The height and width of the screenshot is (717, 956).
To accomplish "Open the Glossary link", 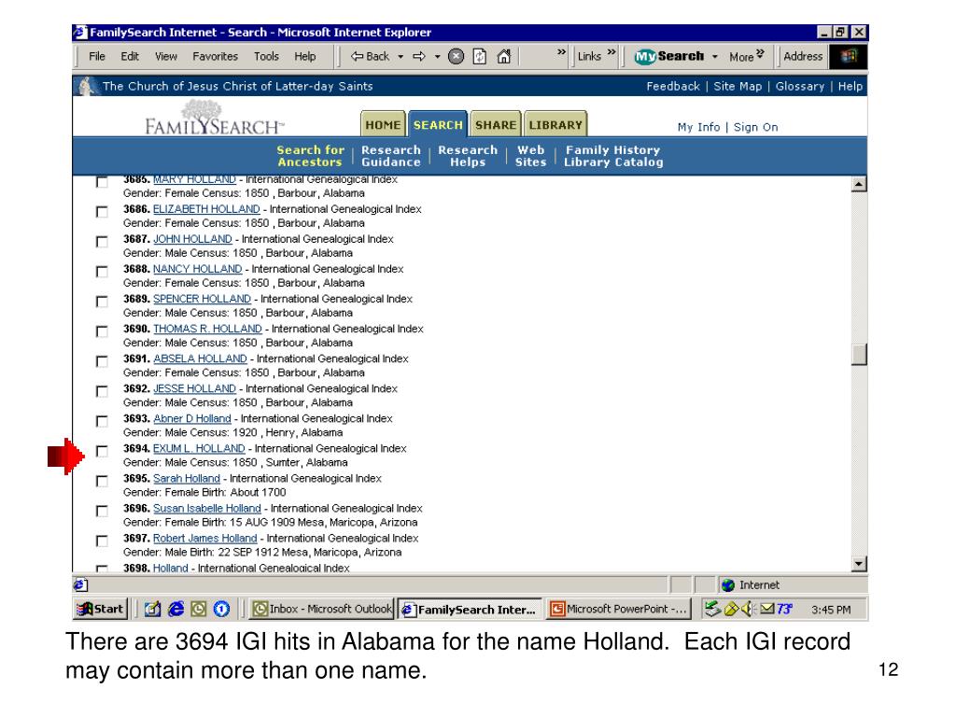I will click(x=800, y=87).
